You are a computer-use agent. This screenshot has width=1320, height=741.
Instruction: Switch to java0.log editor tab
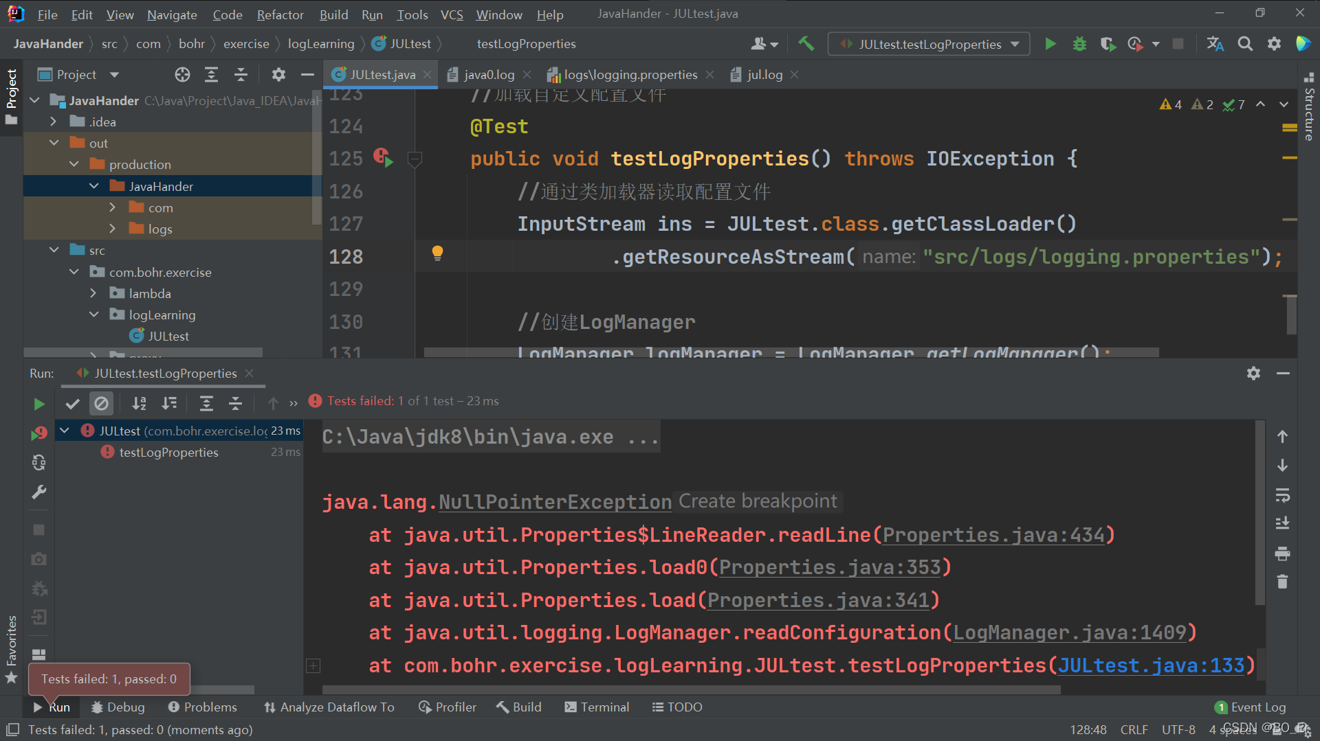click(x=489, y=75)
